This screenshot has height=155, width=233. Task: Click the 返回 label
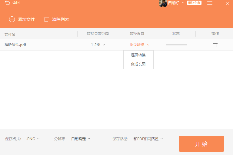tap(16, 3)
